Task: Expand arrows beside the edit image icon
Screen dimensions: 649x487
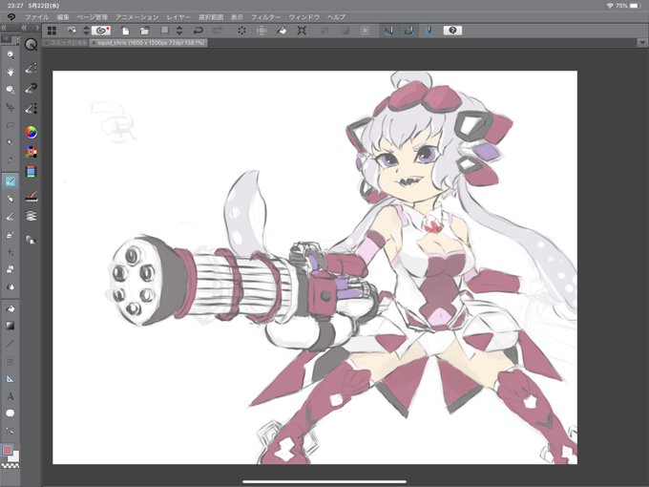Action: [x=86, y=31]
